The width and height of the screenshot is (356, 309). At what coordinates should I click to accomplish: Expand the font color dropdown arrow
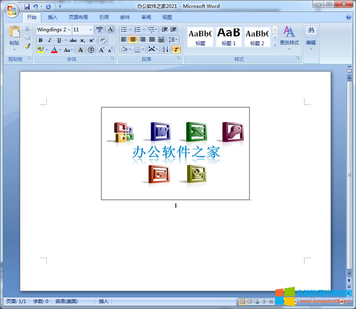59,50
